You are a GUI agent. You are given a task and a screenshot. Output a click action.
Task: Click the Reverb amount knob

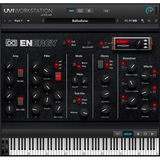pyautogui.click(x=145, y=109)
